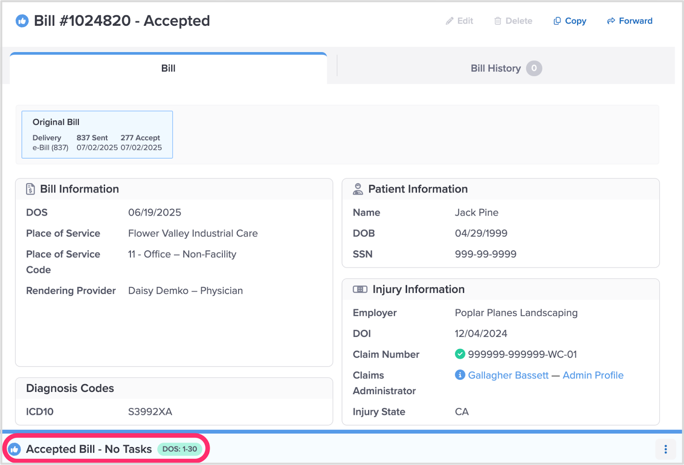Image resolution: width=684 pixels, height=465 pixels.
Task: Forward this bill
Action: pyautogui.click(x=630, y=21)
